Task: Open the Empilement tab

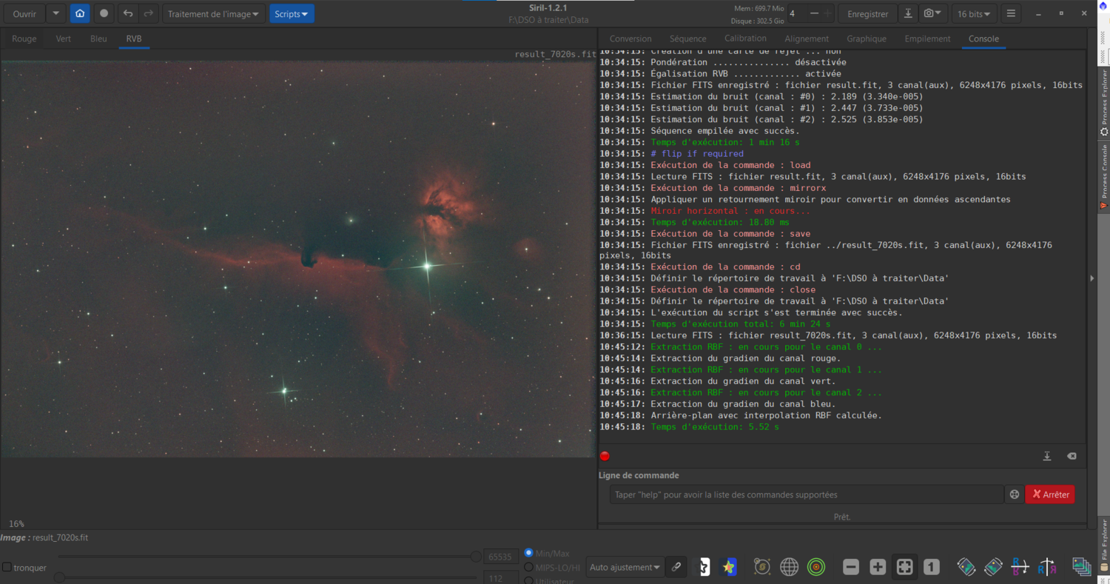Action: point(927,38)
